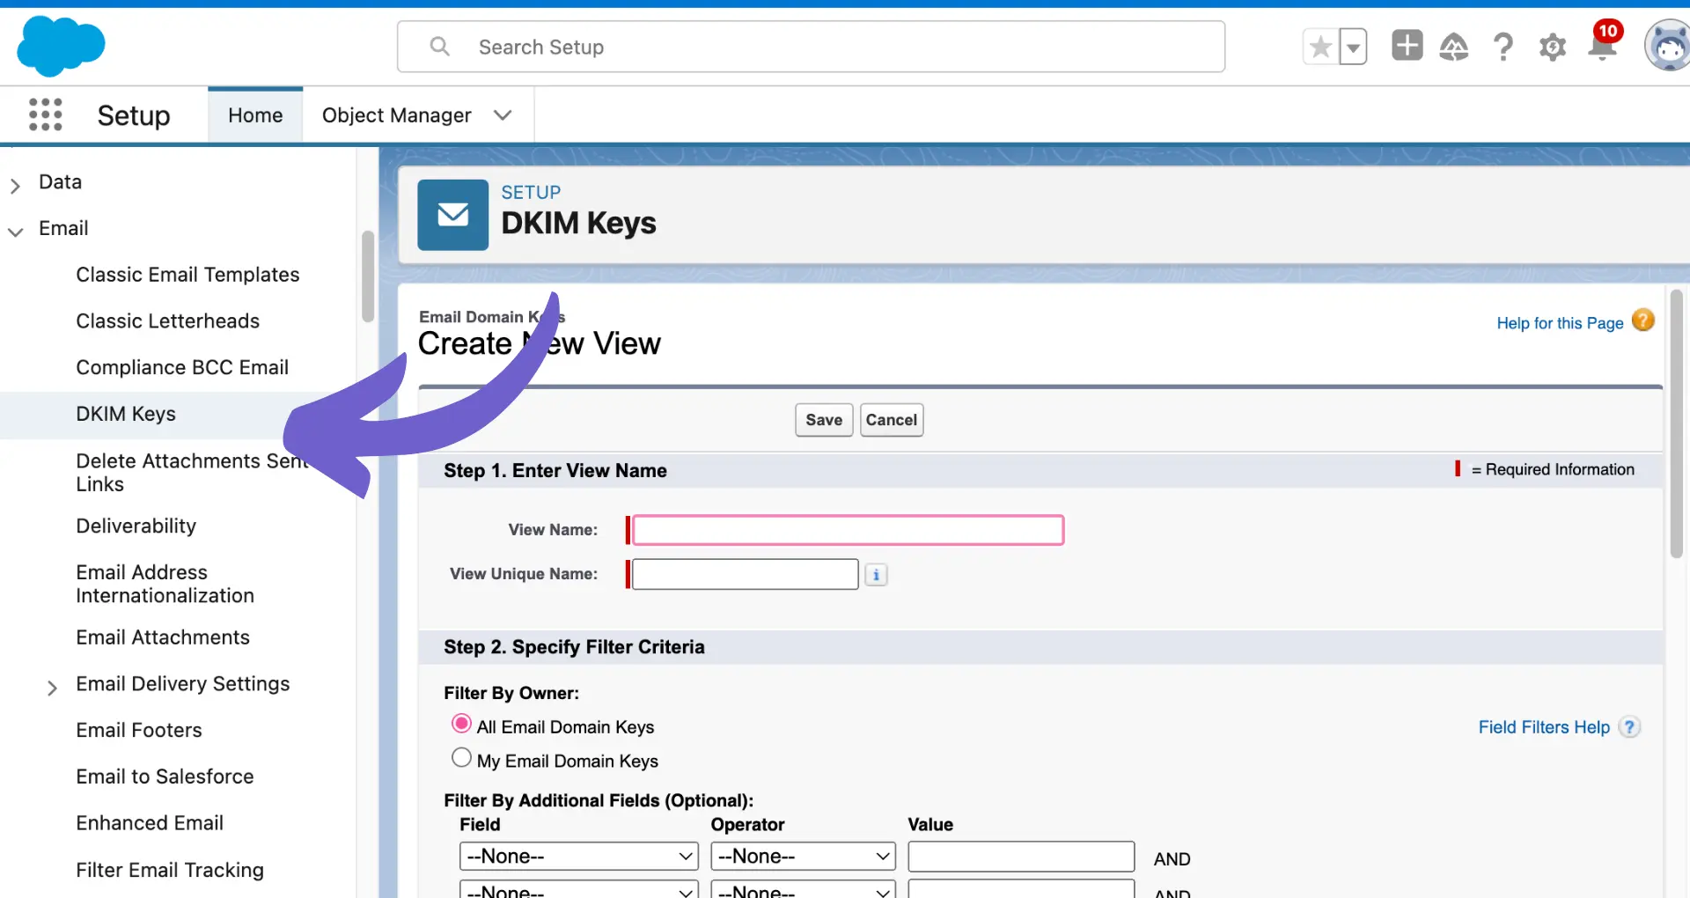1690x898 pixels.
Task: Open the Object Manager tab
Action: click(396, 115)
